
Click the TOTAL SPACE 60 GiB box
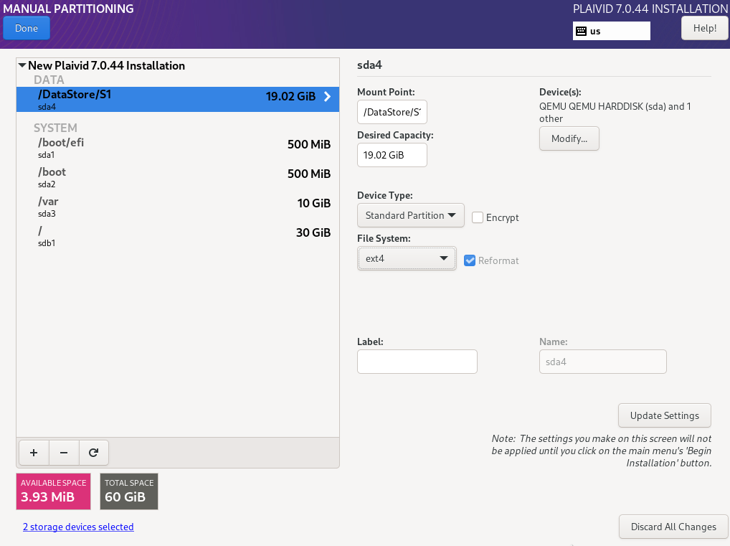(129, 491)
